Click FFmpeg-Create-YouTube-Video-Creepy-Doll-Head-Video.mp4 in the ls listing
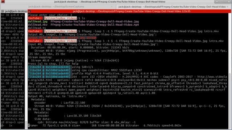 tap(95, 25)
